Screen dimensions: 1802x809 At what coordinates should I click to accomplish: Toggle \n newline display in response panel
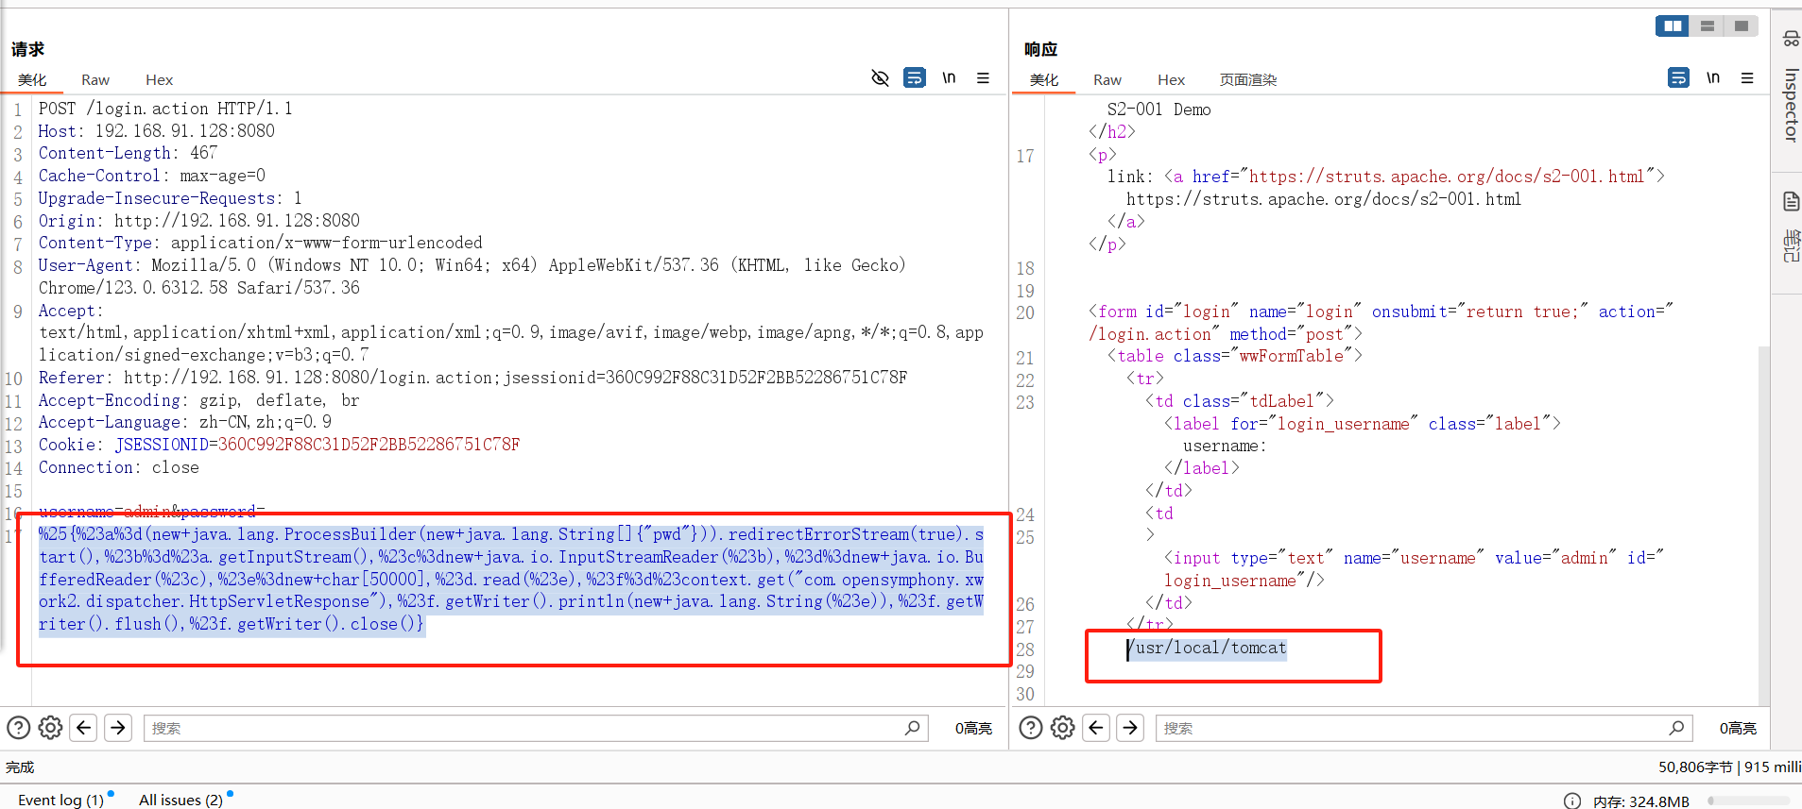click(x=1713, y=77)
